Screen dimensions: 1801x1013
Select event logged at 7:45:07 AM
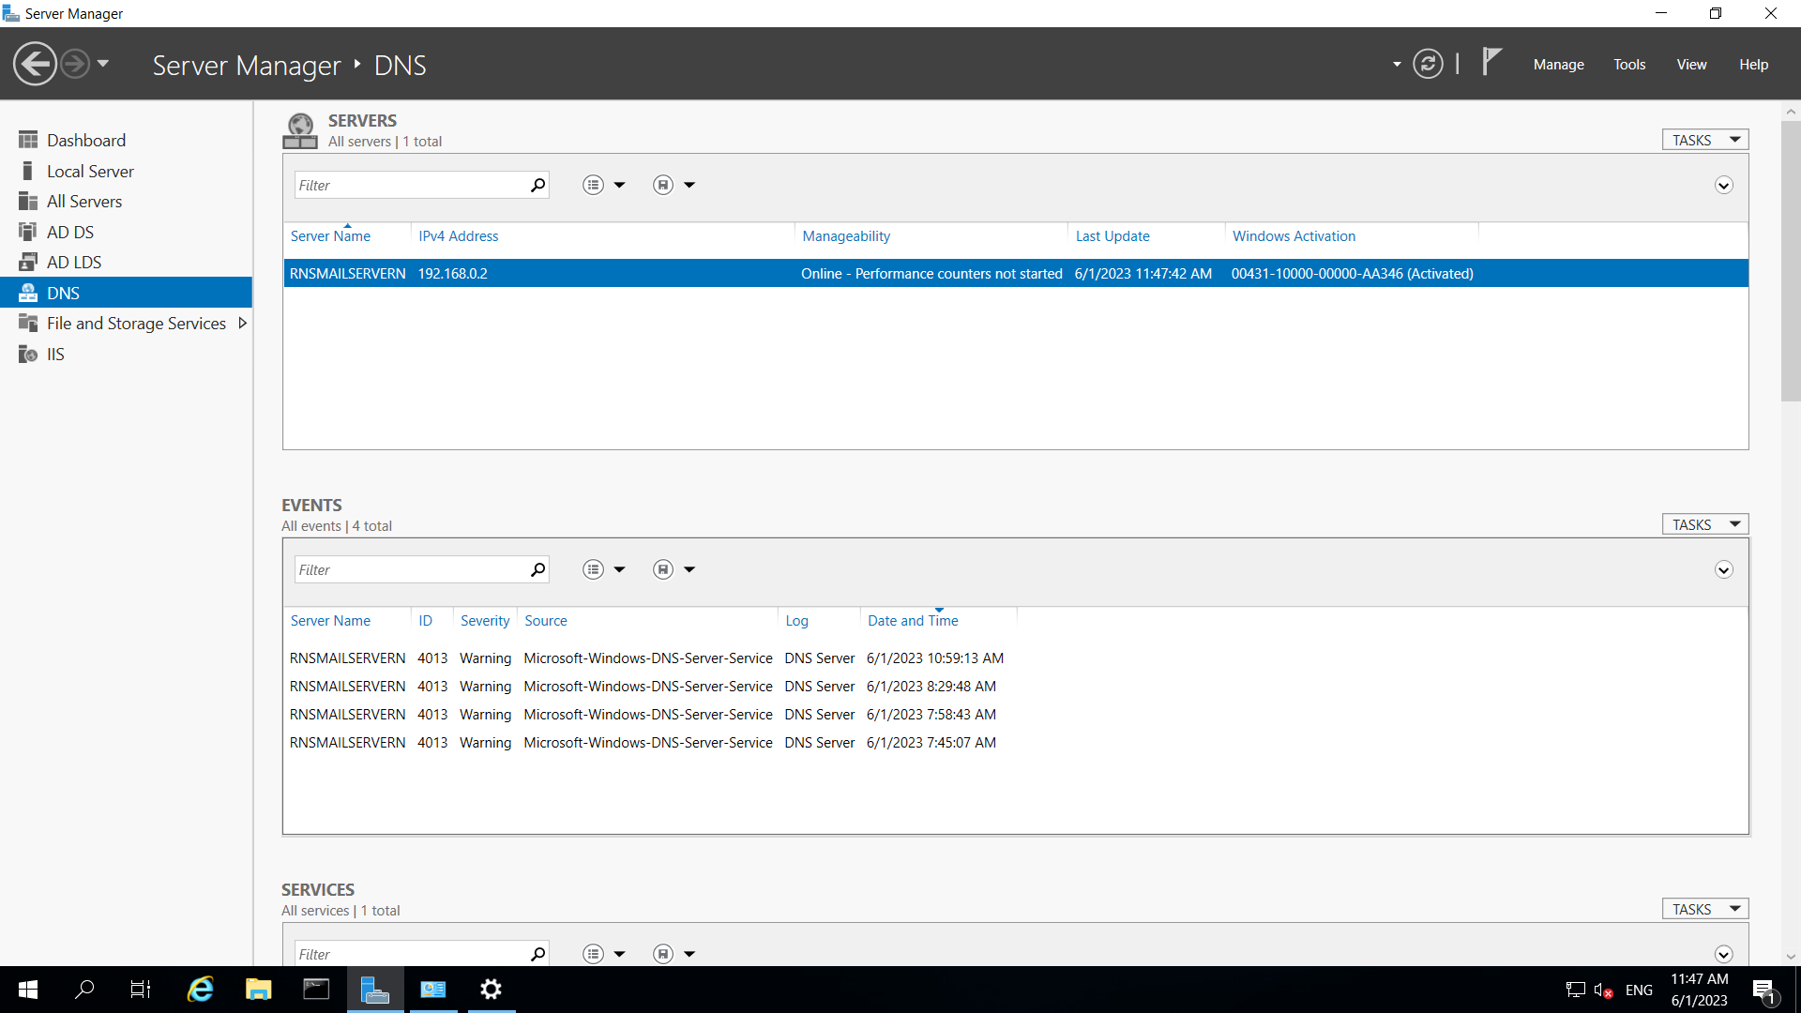(1016, 743)
